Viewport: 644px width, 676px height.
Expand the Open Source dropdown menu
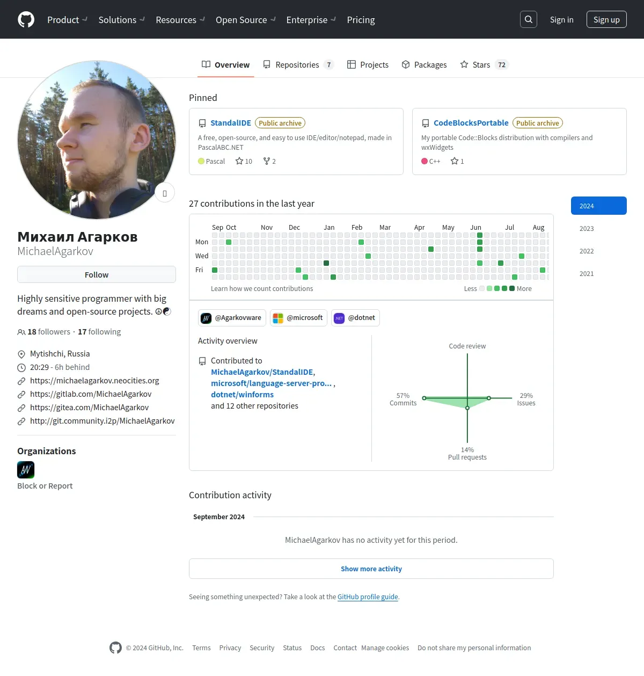tap(245, 20)
